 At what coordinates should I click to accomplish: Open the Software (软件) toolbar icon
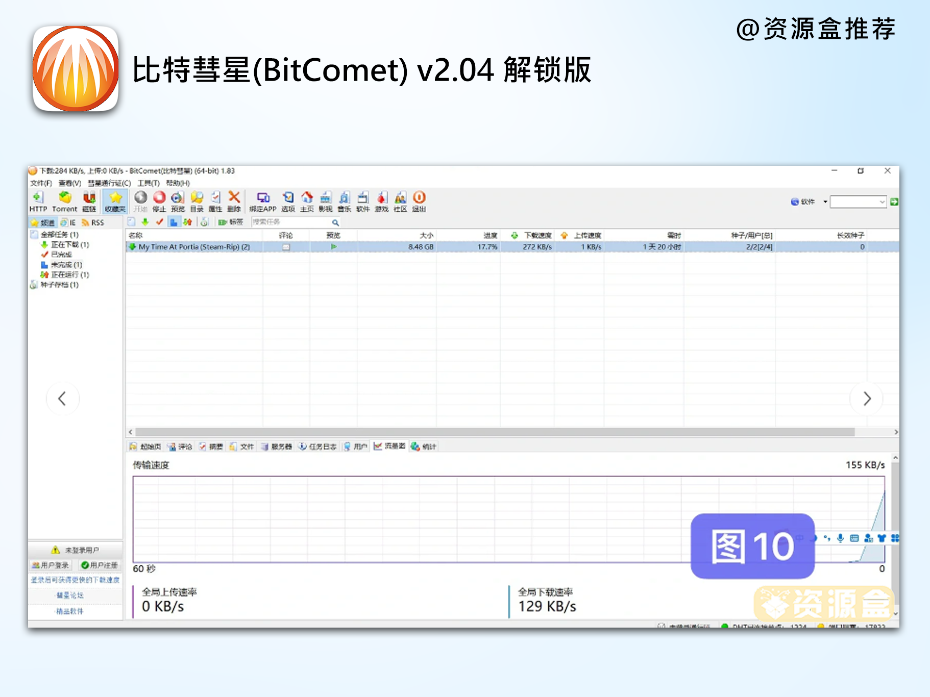click(363, 202)
